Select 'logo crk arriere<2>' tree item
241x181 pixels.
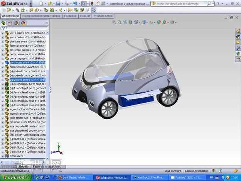(x=27, y=113)
